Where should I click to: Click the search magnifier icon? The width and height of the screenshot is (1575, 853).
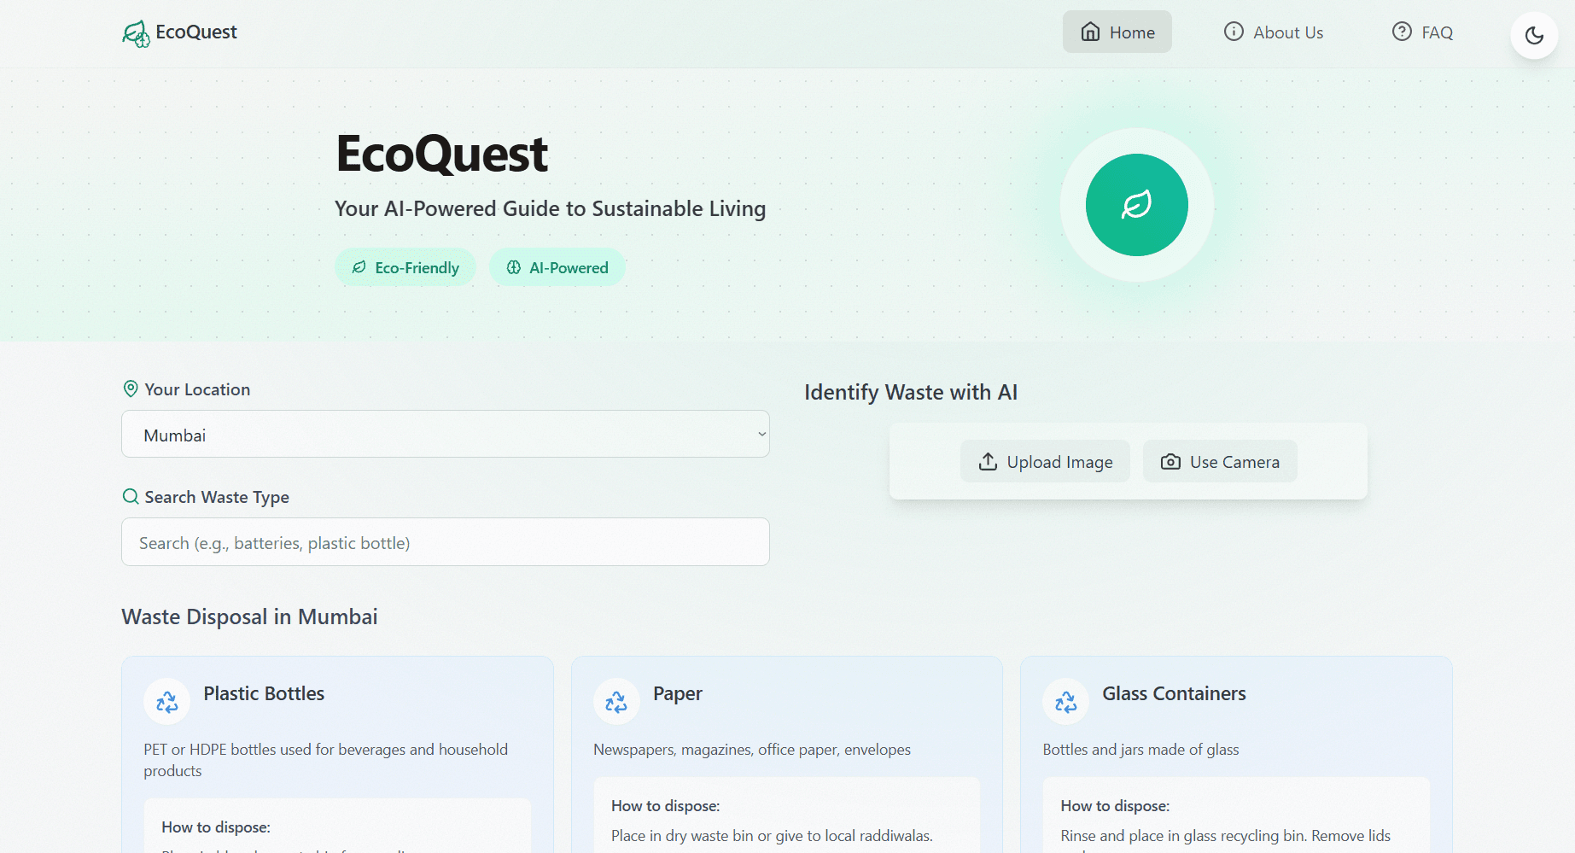[131, 496]
